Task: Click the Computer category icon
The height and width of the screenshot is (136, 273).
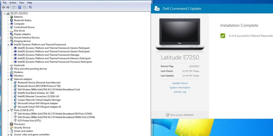Action: (x=12, y=24)
